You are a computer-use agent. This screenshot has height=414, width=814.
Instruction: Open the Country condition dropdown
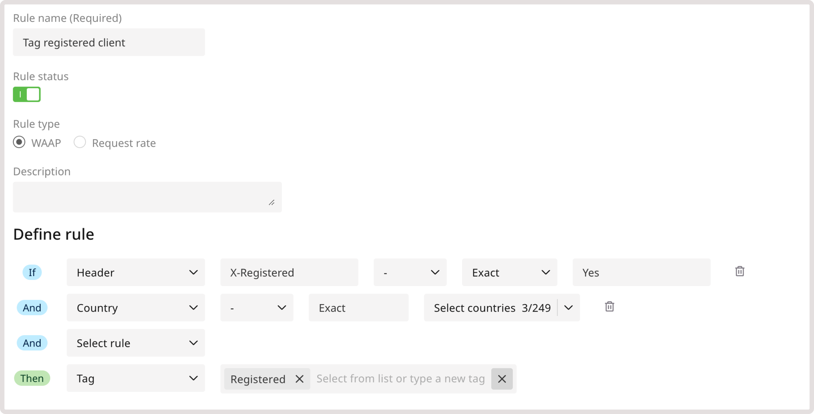click(136, 307)
